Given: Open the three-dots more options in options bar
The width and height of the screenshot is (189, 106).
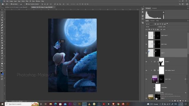Looking at the screenshot, I should [x=68, y=4].
